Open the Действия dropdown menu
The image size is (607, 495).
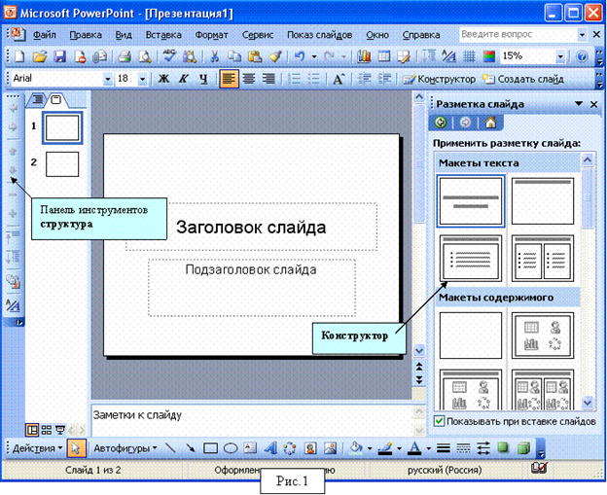(x=38, y=448)
